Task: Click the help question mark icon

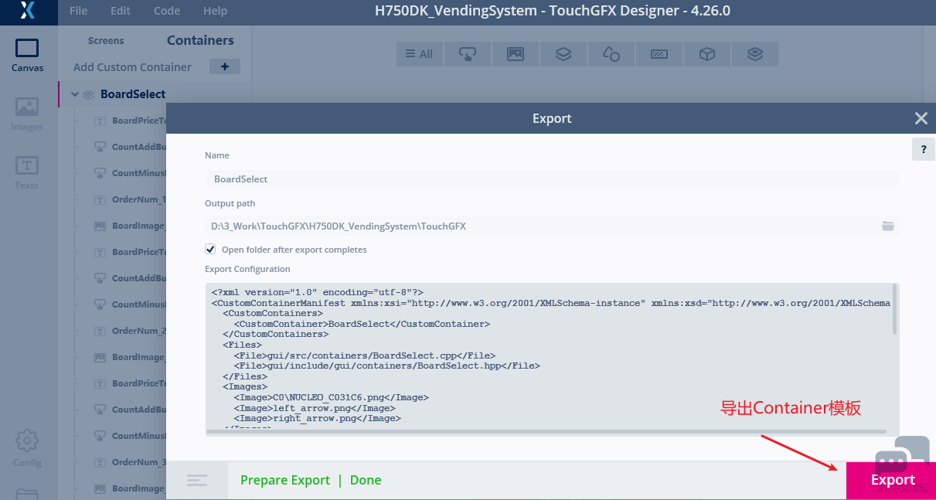Action: pyautogui.click(x=923, y=149)
